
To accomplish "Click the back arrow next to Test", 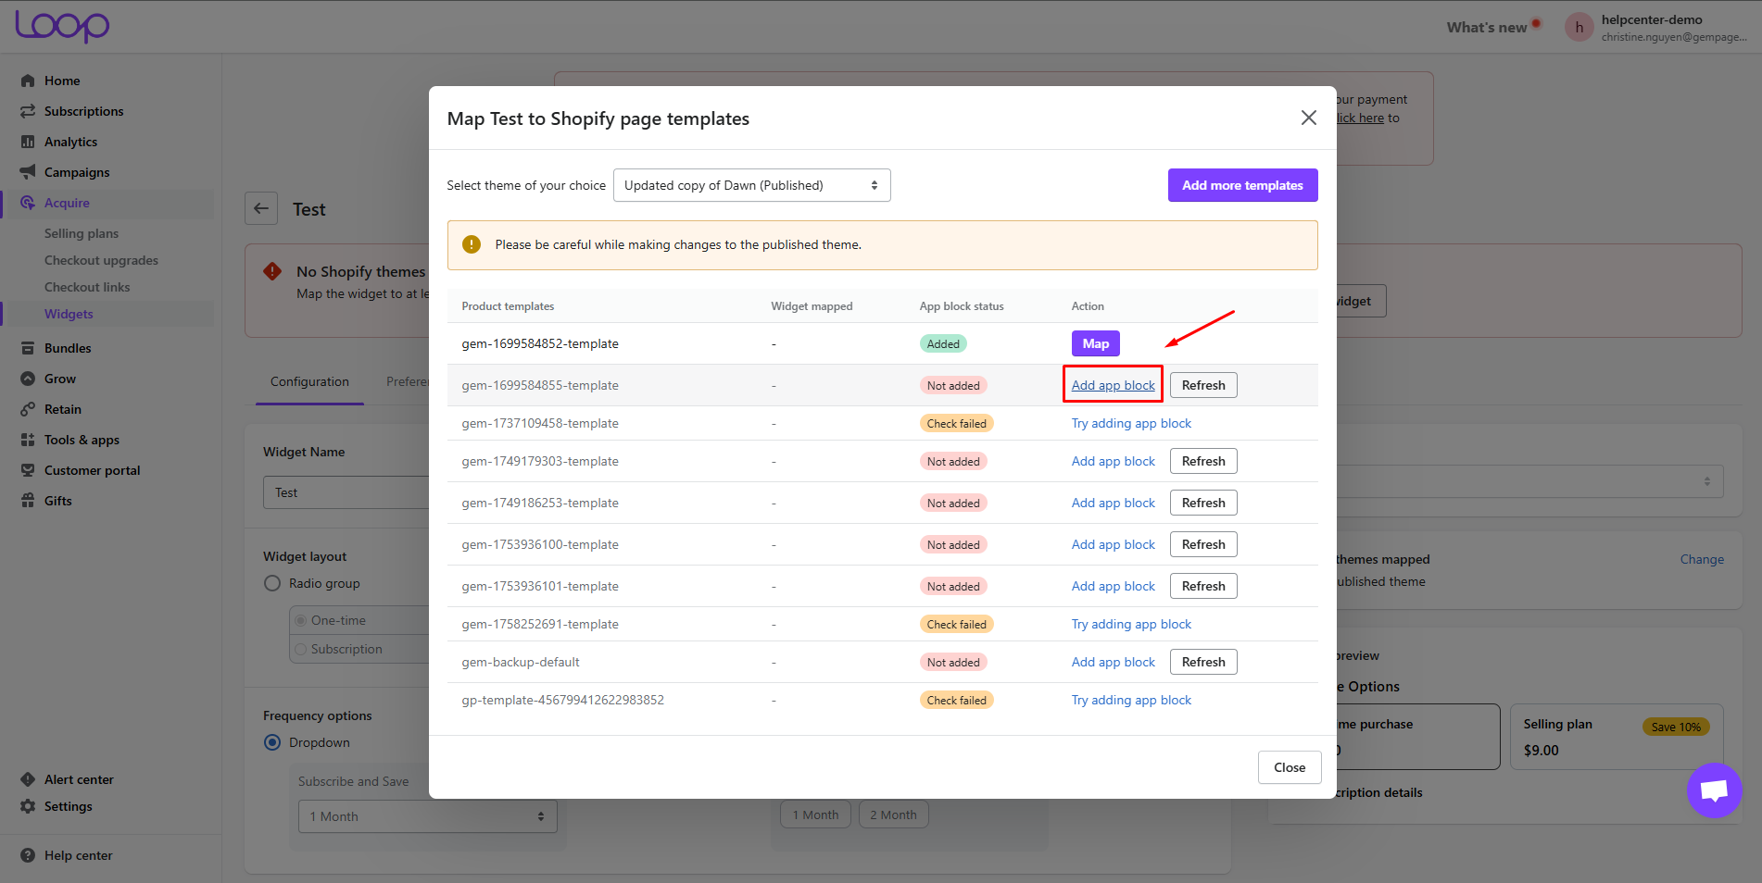I will pos(261,208).
